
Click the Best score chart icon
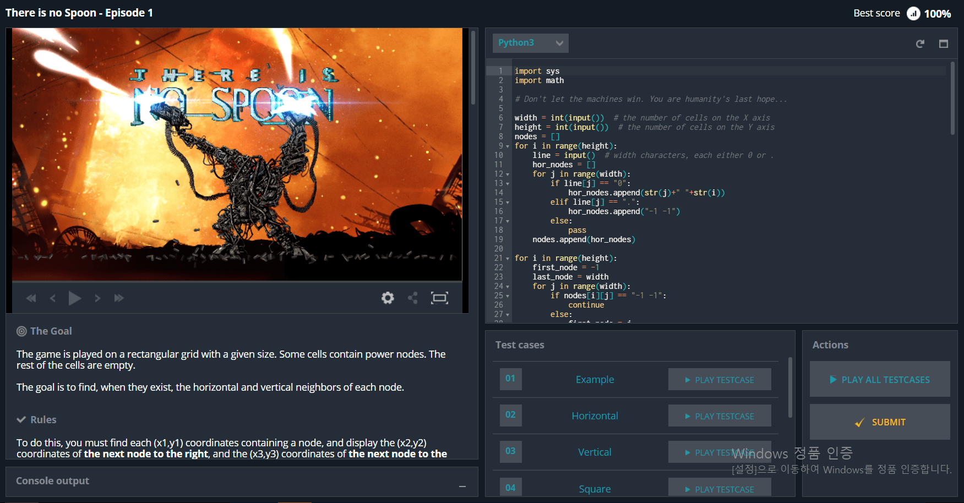[913, 13]
